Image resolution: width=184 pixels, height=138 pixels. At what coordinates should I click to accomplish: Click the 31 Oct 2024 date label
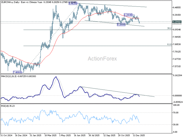(x=6, y=135)
